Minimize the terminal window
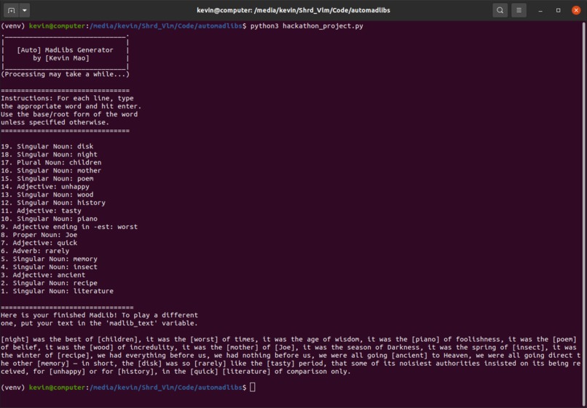Screen dimensions: 587x408 click(540, 10)
